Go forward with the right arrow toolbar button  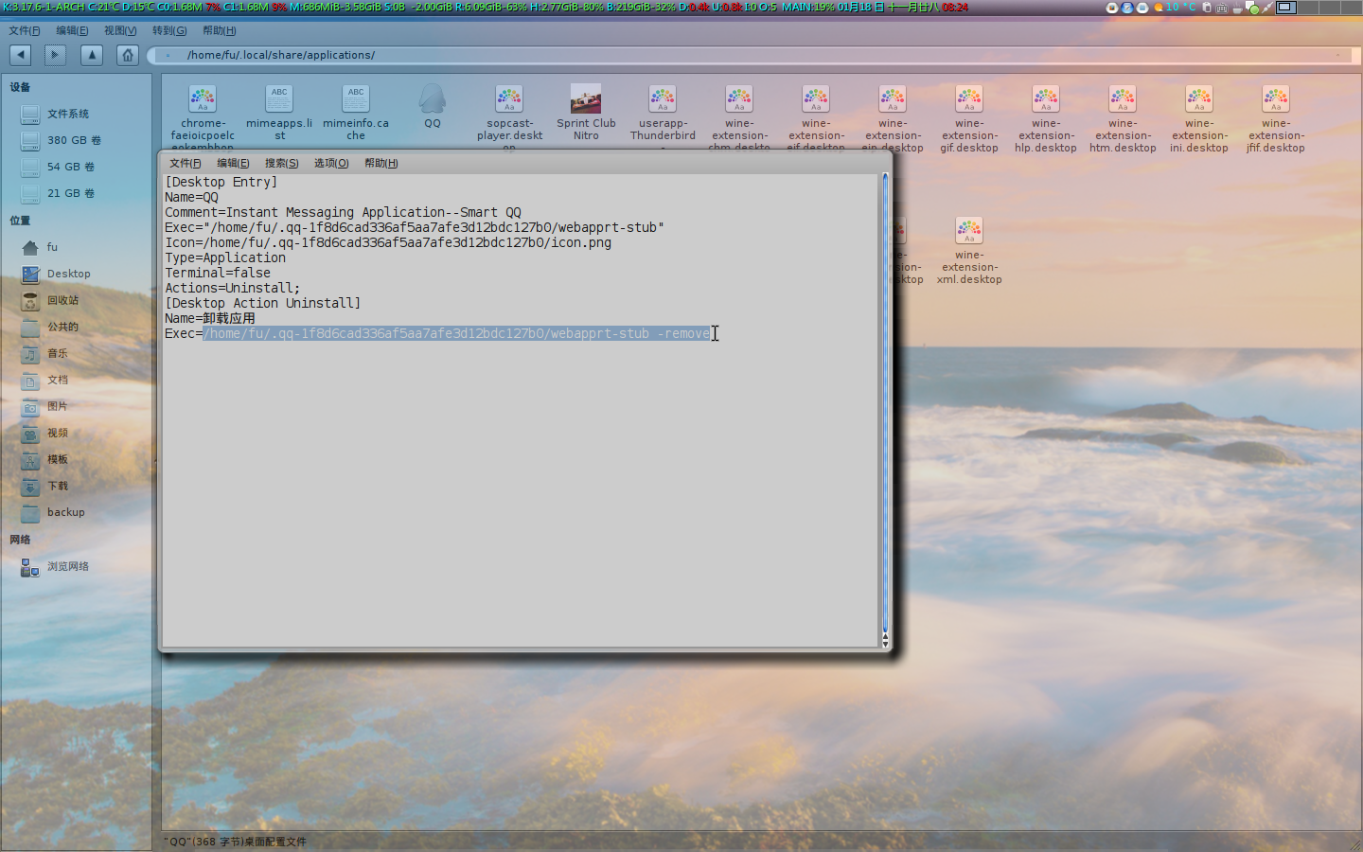[x=55, y=55]
